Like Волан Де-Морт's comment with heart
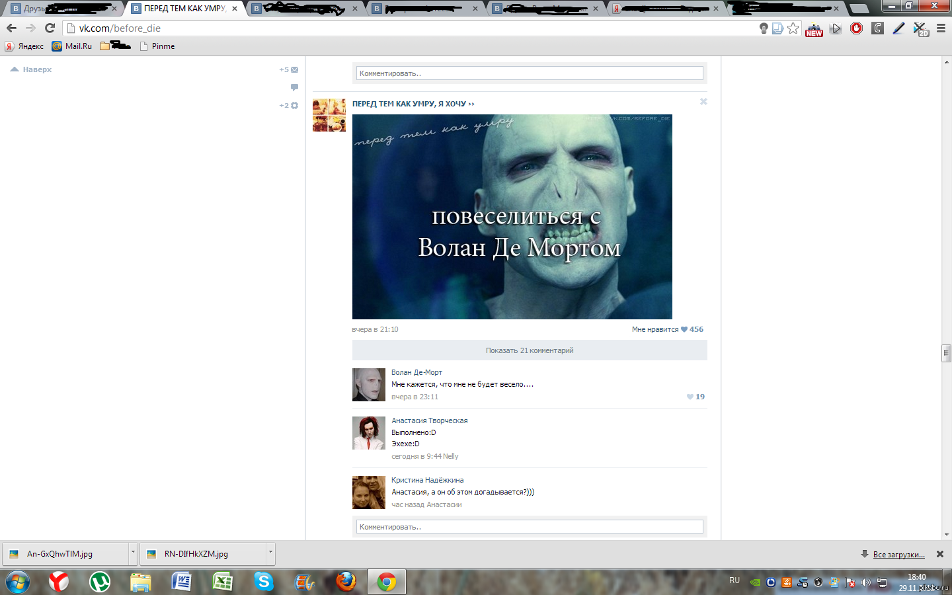Viewport: 952px width, 595px height. point(690,397)
